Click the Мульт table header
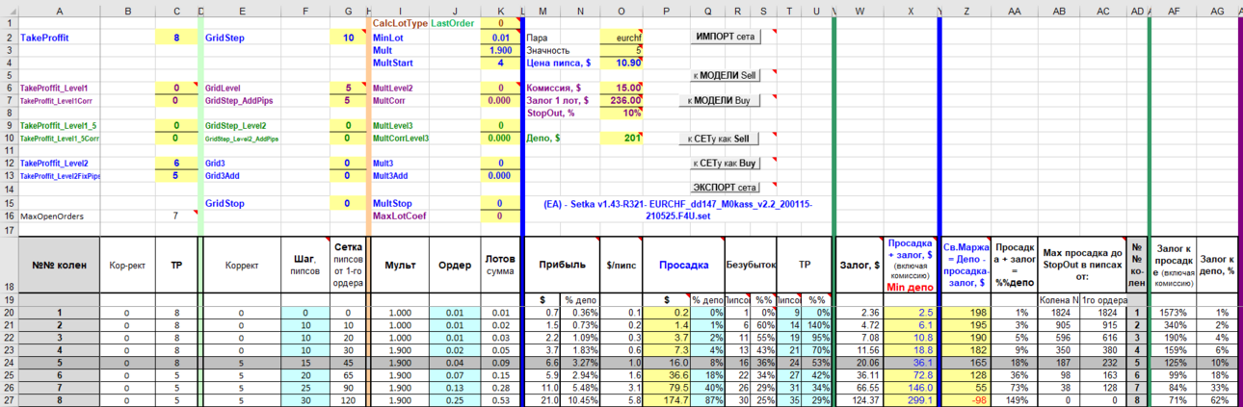1243x407 pixels. click(x=399, y=265)
